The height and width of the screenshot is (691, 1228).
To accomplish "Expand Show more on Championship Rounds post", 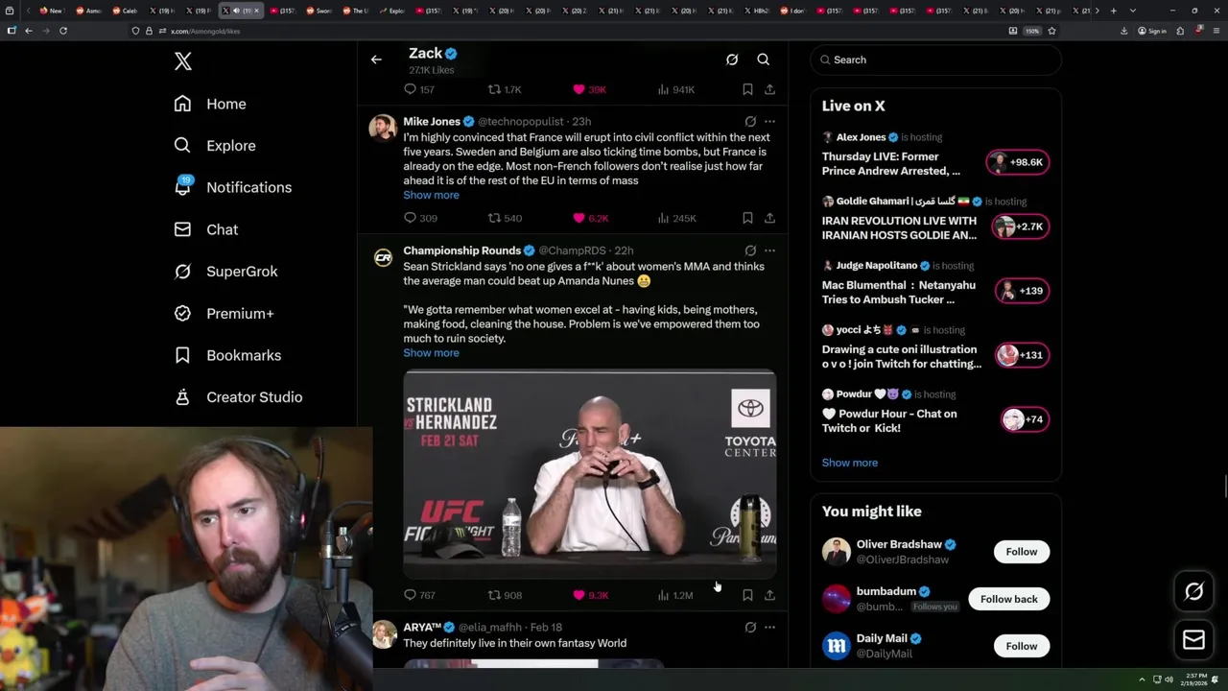I will (x=431, y=353).
